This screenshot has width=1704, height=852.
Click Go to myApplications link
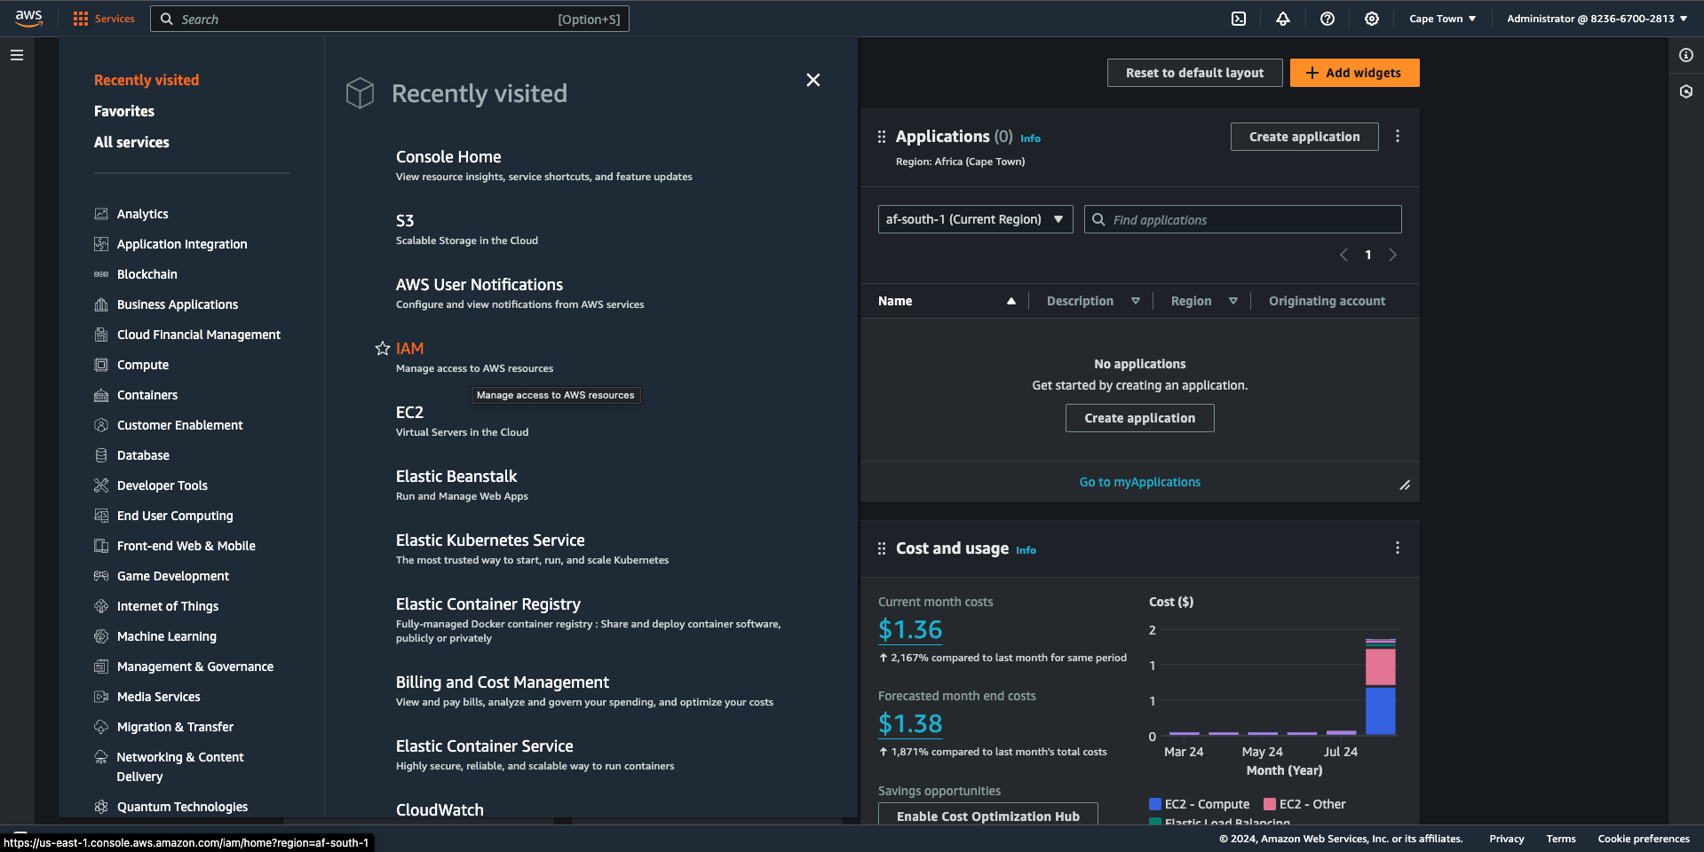[x=1139, y=482]
